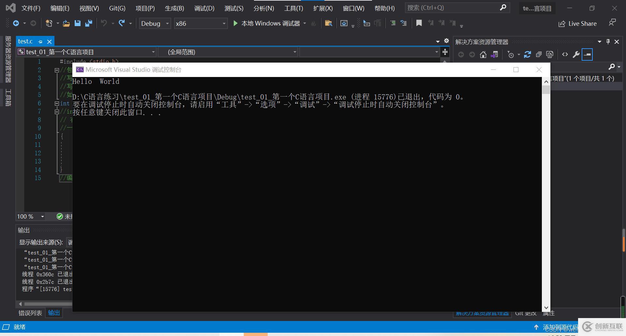The height and width of the screenshot is (336, 626).
Task: Click the Find in Files folder-search icon
Action: click(x=328, y=23)
